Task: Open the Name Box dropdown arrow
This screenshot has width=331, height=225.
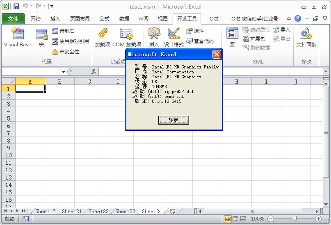Action: tap(63, 72)
